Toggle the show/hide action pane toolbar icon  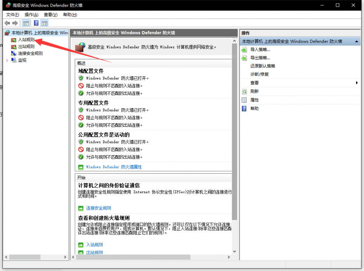coord(44,23)
